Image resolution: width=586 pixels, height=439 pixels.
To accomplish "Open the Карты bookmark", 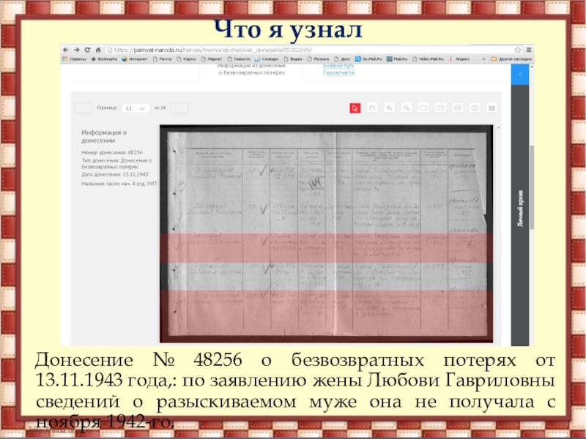I will click(187, 59).
